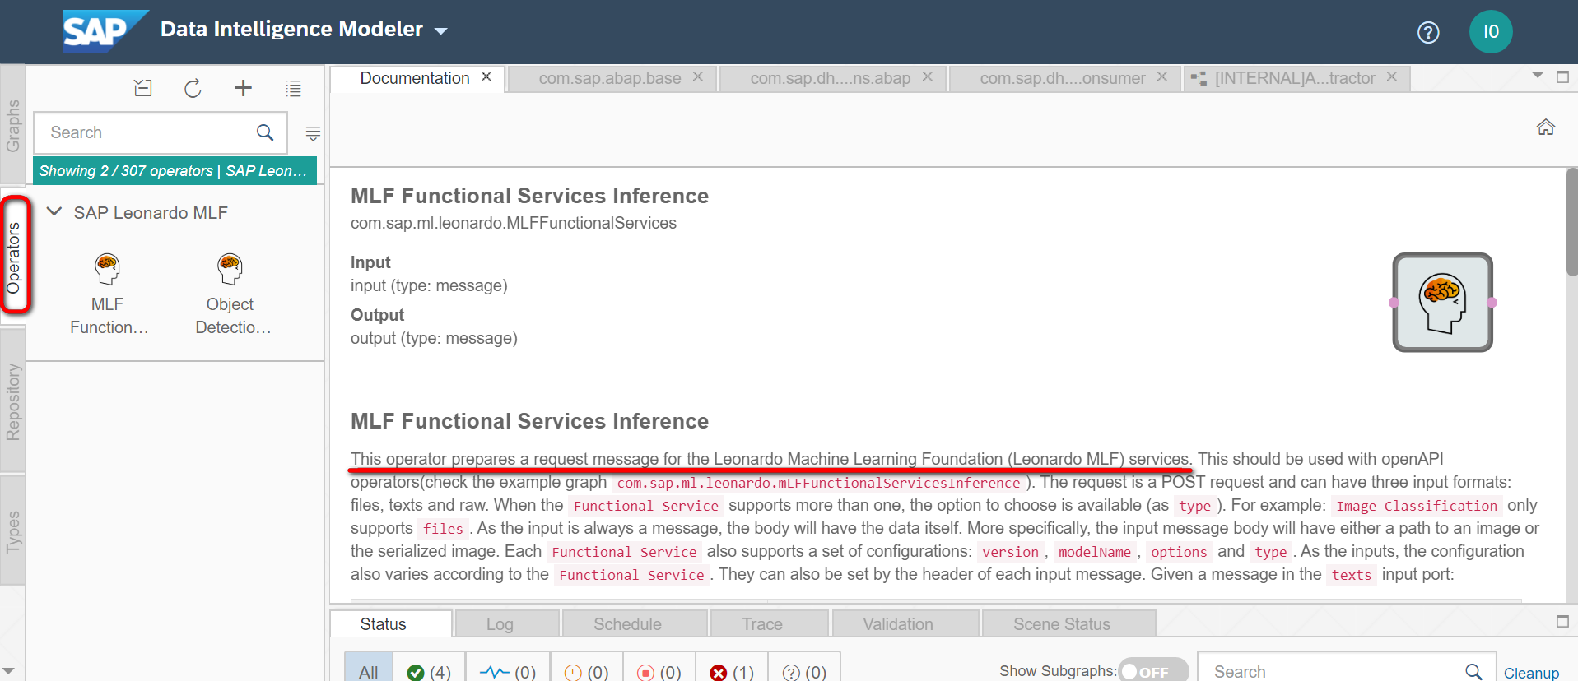Open the IO user avatar menu
The height and width of the screenshot is (681, 1578).
click(x=1491, y=32)
